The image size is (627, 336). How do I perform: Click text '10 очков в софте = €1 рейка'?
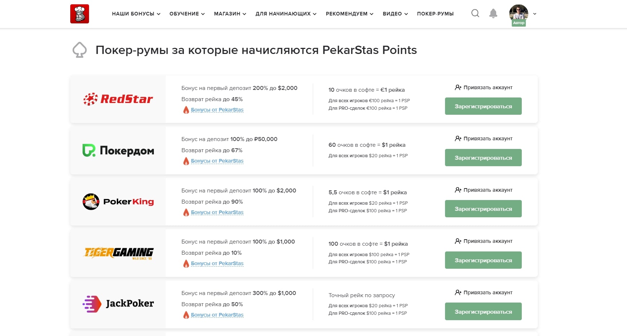click(366, 90)
